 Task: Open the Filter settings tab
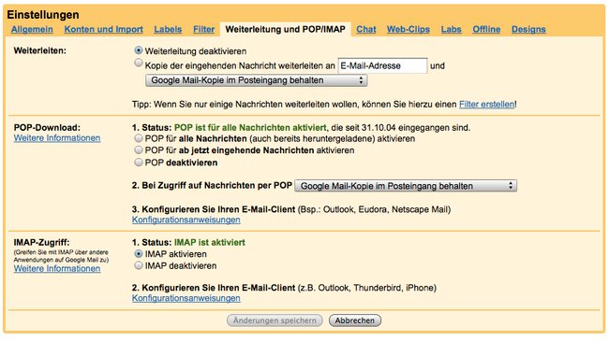coord(204,30)
